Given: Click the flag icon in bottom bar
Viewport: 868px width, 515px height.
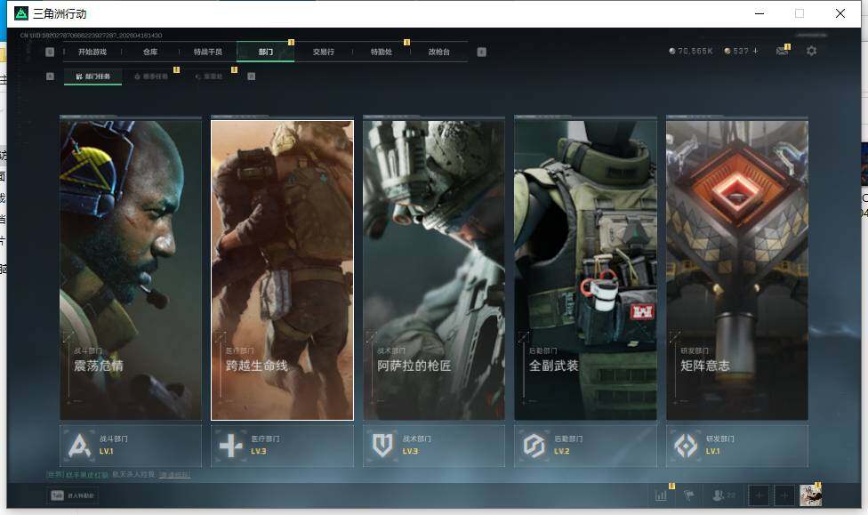Looking at the screenshot, I should coord(689,495).
